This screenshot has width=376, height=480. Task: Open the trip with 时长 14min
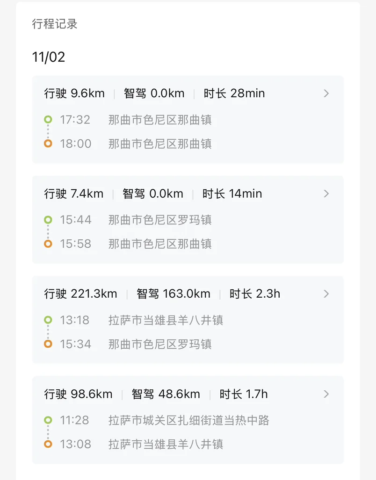[x=232, y=193]
